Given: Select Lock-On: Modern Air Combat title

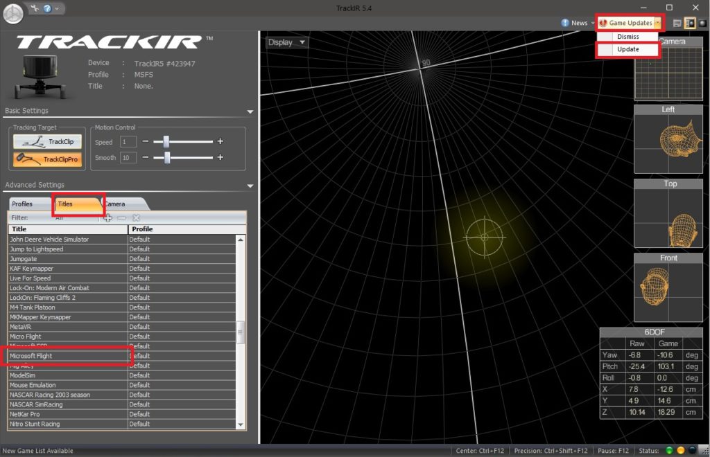Looking at the screenshot, I should tap(68, 288).
